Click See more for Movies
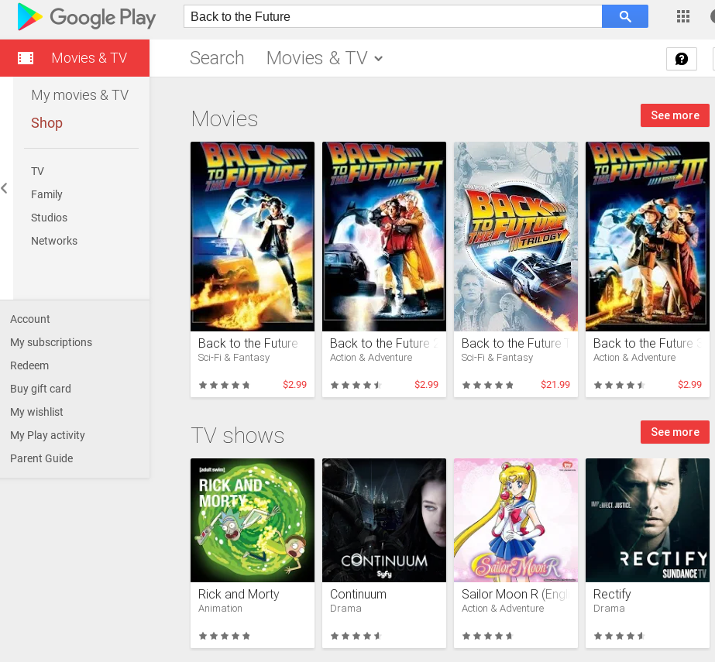This screenshot has height=662, width=715. [675, 115]
